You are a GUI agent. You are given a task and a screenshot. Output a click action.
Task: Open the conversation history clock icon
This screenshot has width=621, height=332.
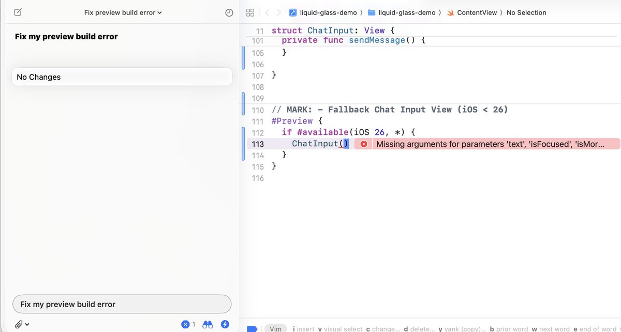pyautogui.click(x=230, y=12)
